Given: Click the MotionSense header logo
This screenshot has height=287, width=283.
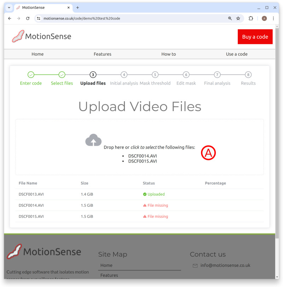Looking at the screenshot, I should [41, 36].
